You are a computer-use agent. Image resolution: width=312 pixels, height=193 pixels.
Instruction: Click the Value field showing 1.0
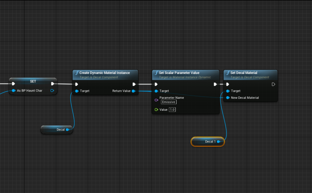[172, 109]
